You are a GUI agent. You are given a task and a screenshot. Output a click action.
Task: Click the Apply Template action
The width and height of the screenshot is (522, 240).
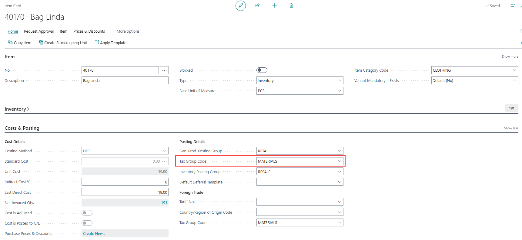[110, 43]
